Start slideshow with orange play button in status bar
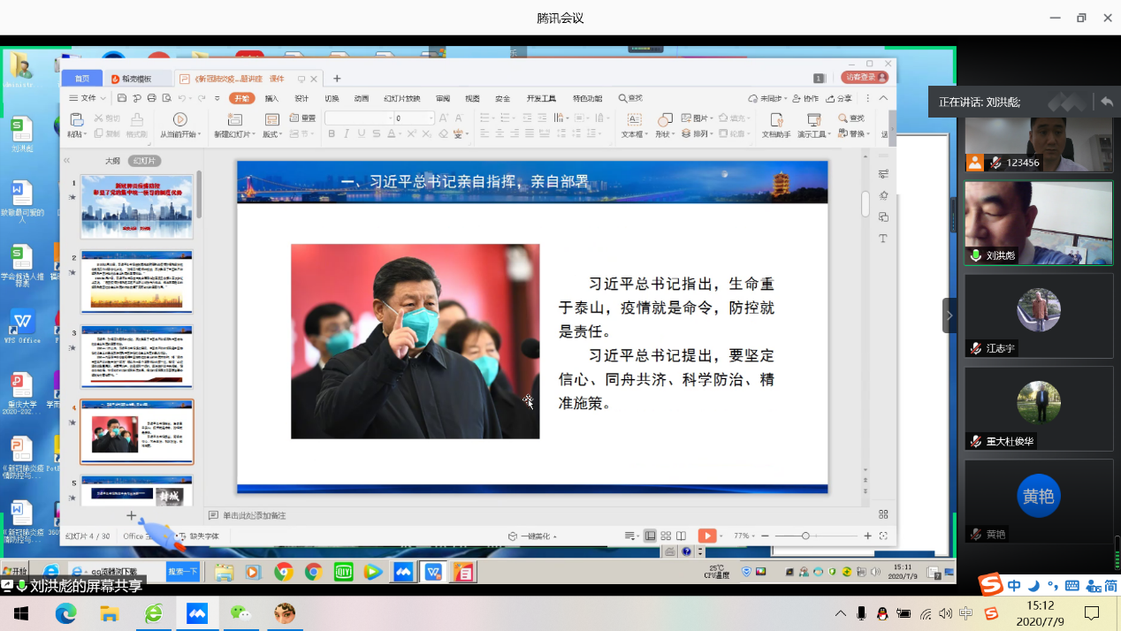1121x631 pixels. (706, 536)
